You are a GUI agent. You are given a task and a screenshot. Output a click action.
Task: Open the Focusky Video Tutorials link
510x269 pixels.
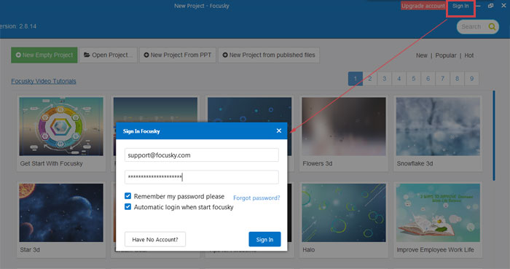[x=44, y=81]
